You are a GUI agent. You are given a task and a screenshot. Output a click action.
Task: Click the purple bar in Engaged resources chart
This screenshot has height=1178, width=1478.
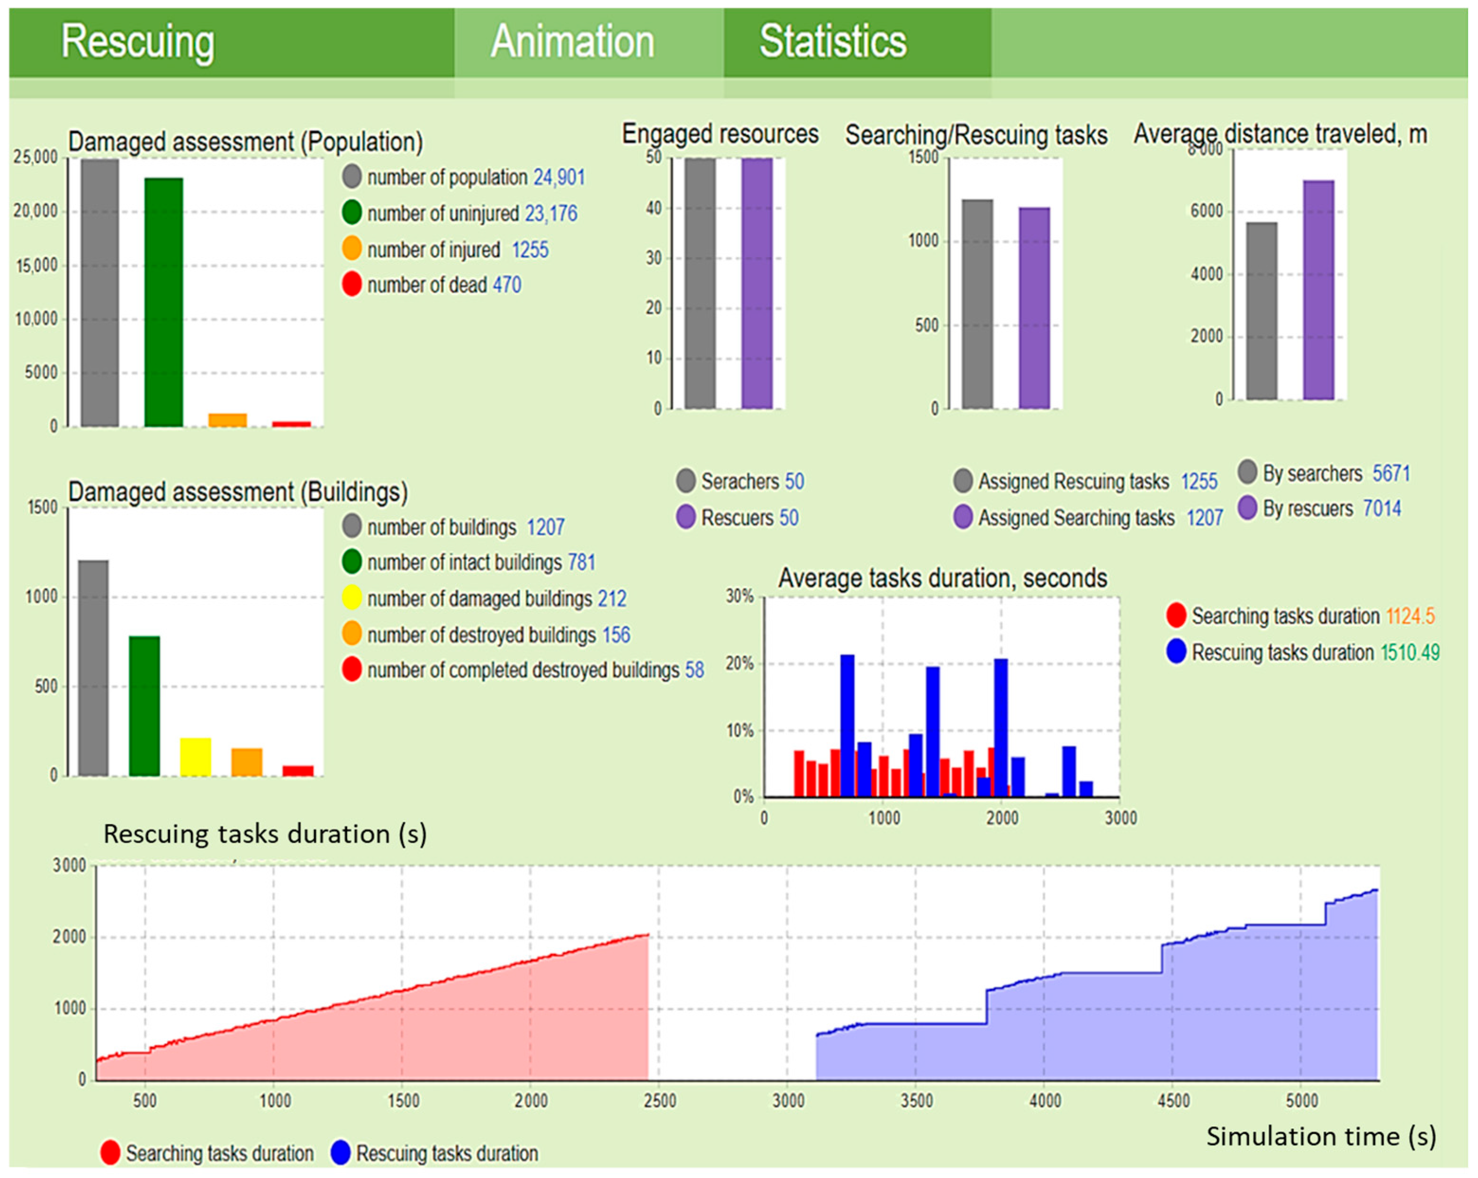757,283
